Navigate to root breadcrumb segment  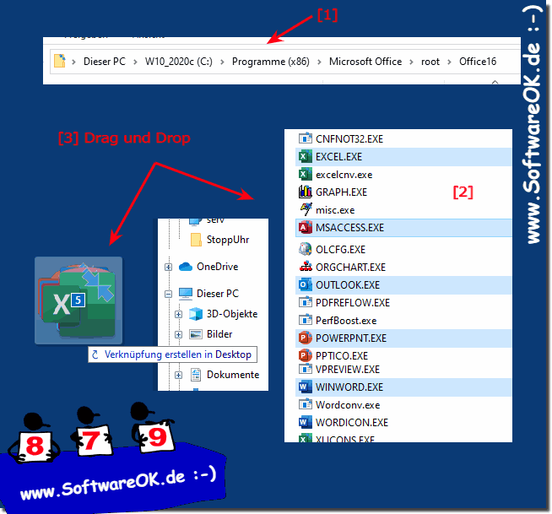click(x=430, y=62)
